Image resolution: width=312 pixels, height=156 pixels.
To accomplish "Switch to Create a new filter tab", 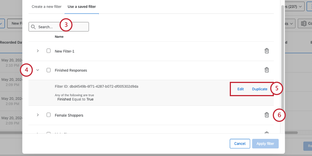I will tap(47, 7).
